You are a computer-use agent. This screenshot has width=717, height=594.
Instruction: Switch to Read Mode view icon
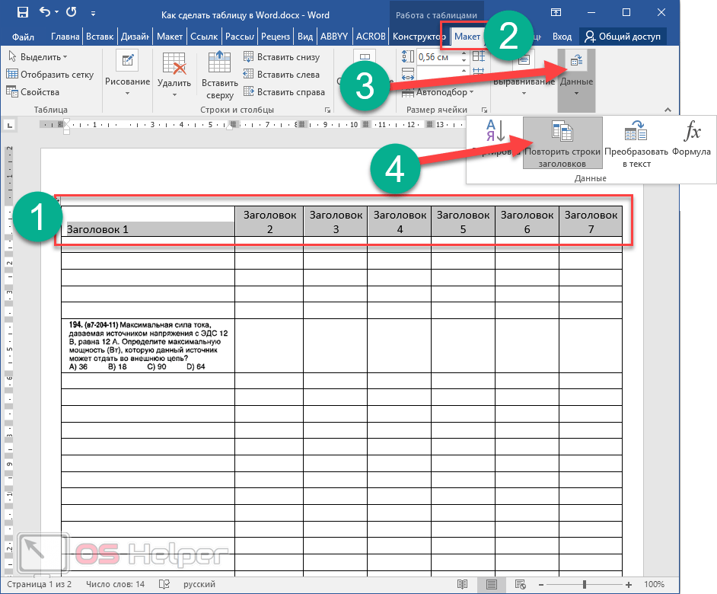462,584
